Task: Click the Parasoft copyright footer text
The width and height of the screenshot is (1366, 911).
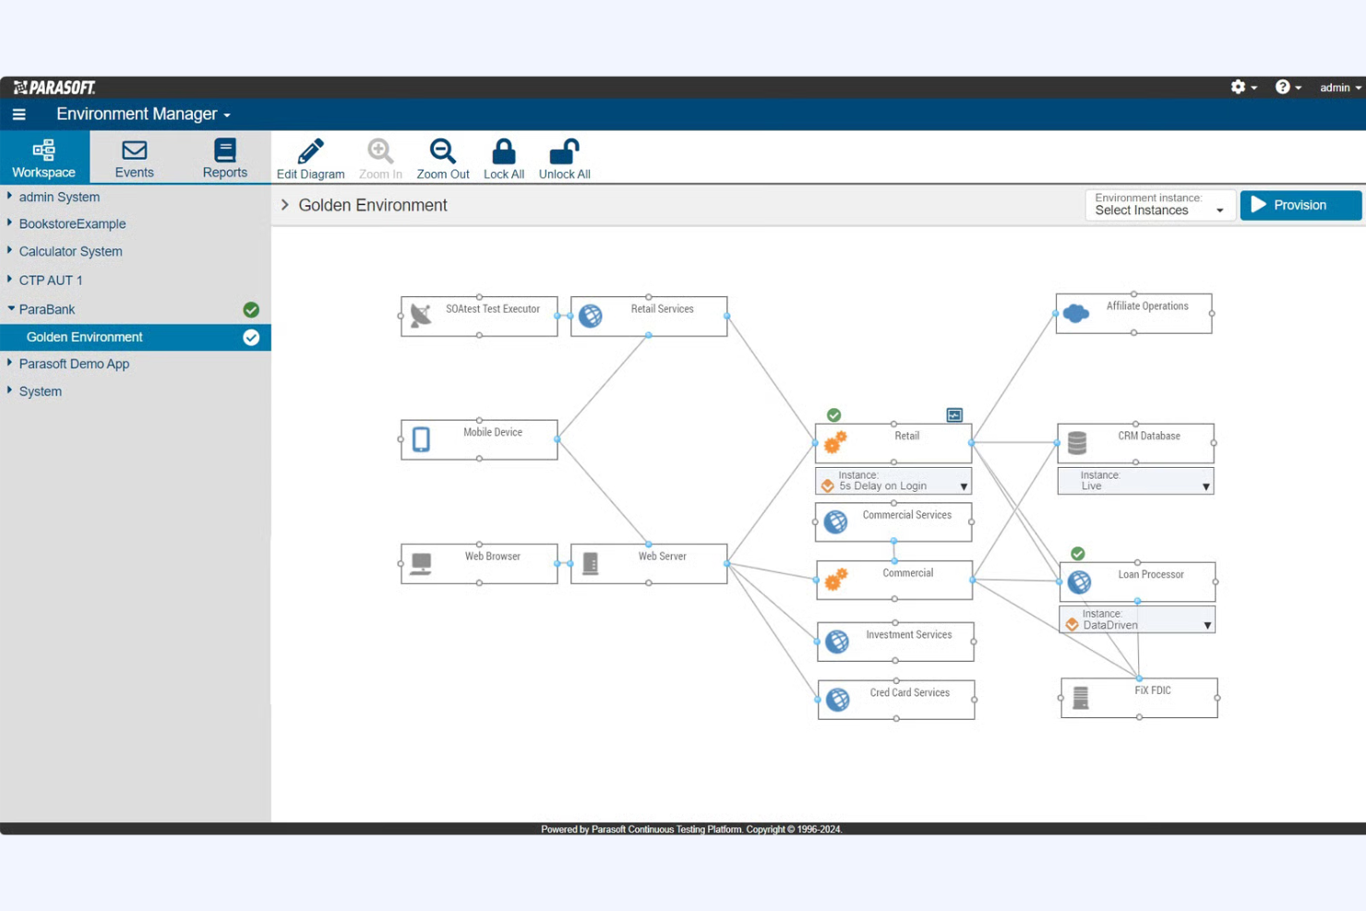Action: 691,829
